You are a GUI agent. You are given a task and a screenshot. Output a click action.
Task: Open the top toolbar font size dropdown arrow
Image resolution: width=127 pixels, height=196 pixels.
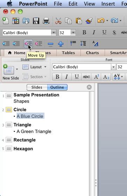point(73,33)
